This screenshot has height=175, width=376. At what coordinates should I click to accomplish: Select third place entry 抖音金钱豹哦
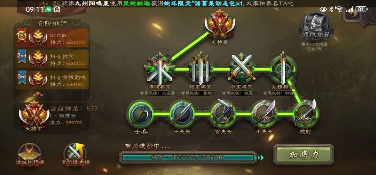click(52, 80)
